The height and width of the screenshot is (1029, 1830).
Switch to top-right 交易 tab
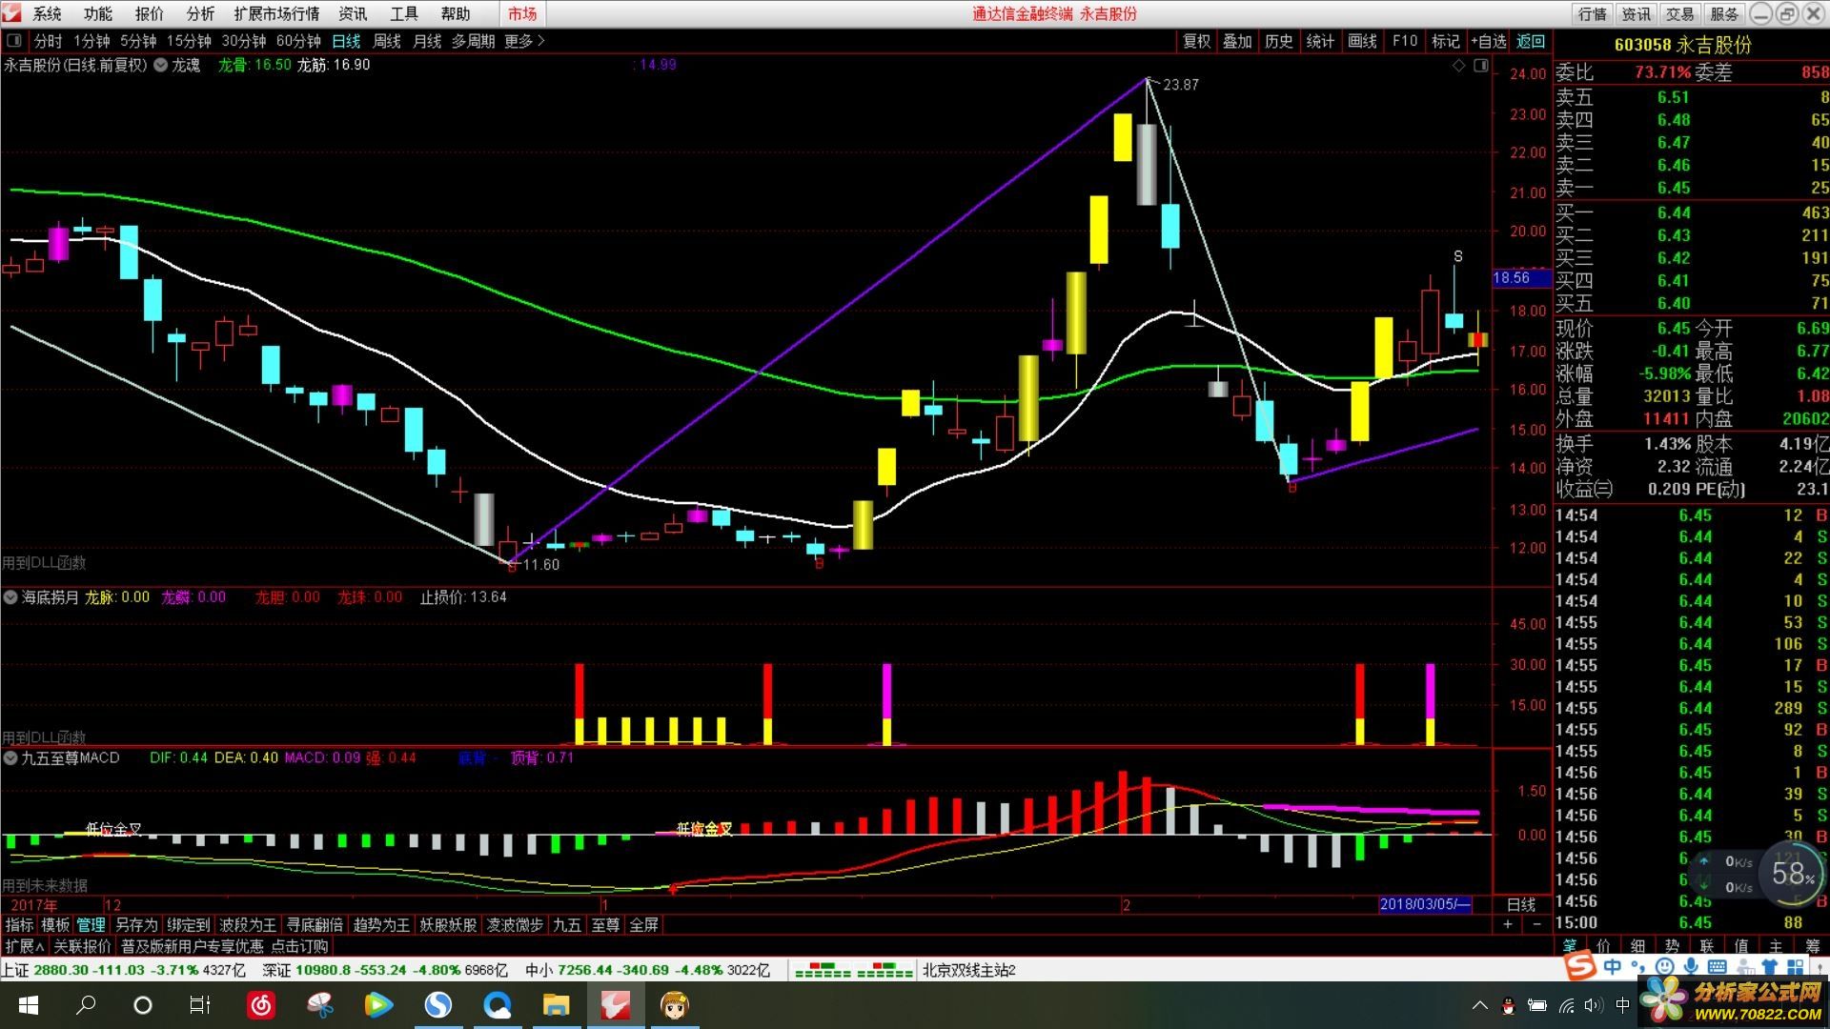point(1679,13)
